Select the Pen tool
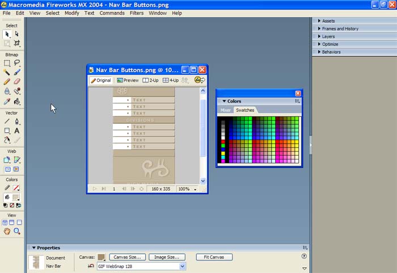397x273 pixels. (16, 121)
